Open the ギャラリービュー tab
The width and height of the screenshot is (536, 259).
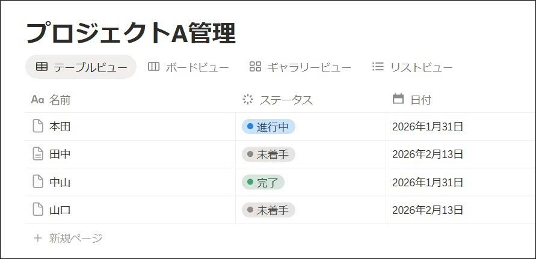(x=300, y=67)
